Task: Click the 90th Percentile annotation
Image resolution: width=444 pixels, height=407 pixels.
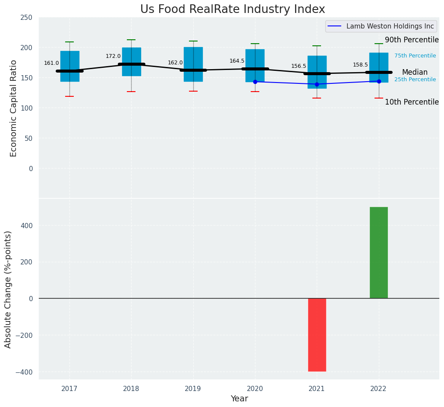Action: pos(412,40)
